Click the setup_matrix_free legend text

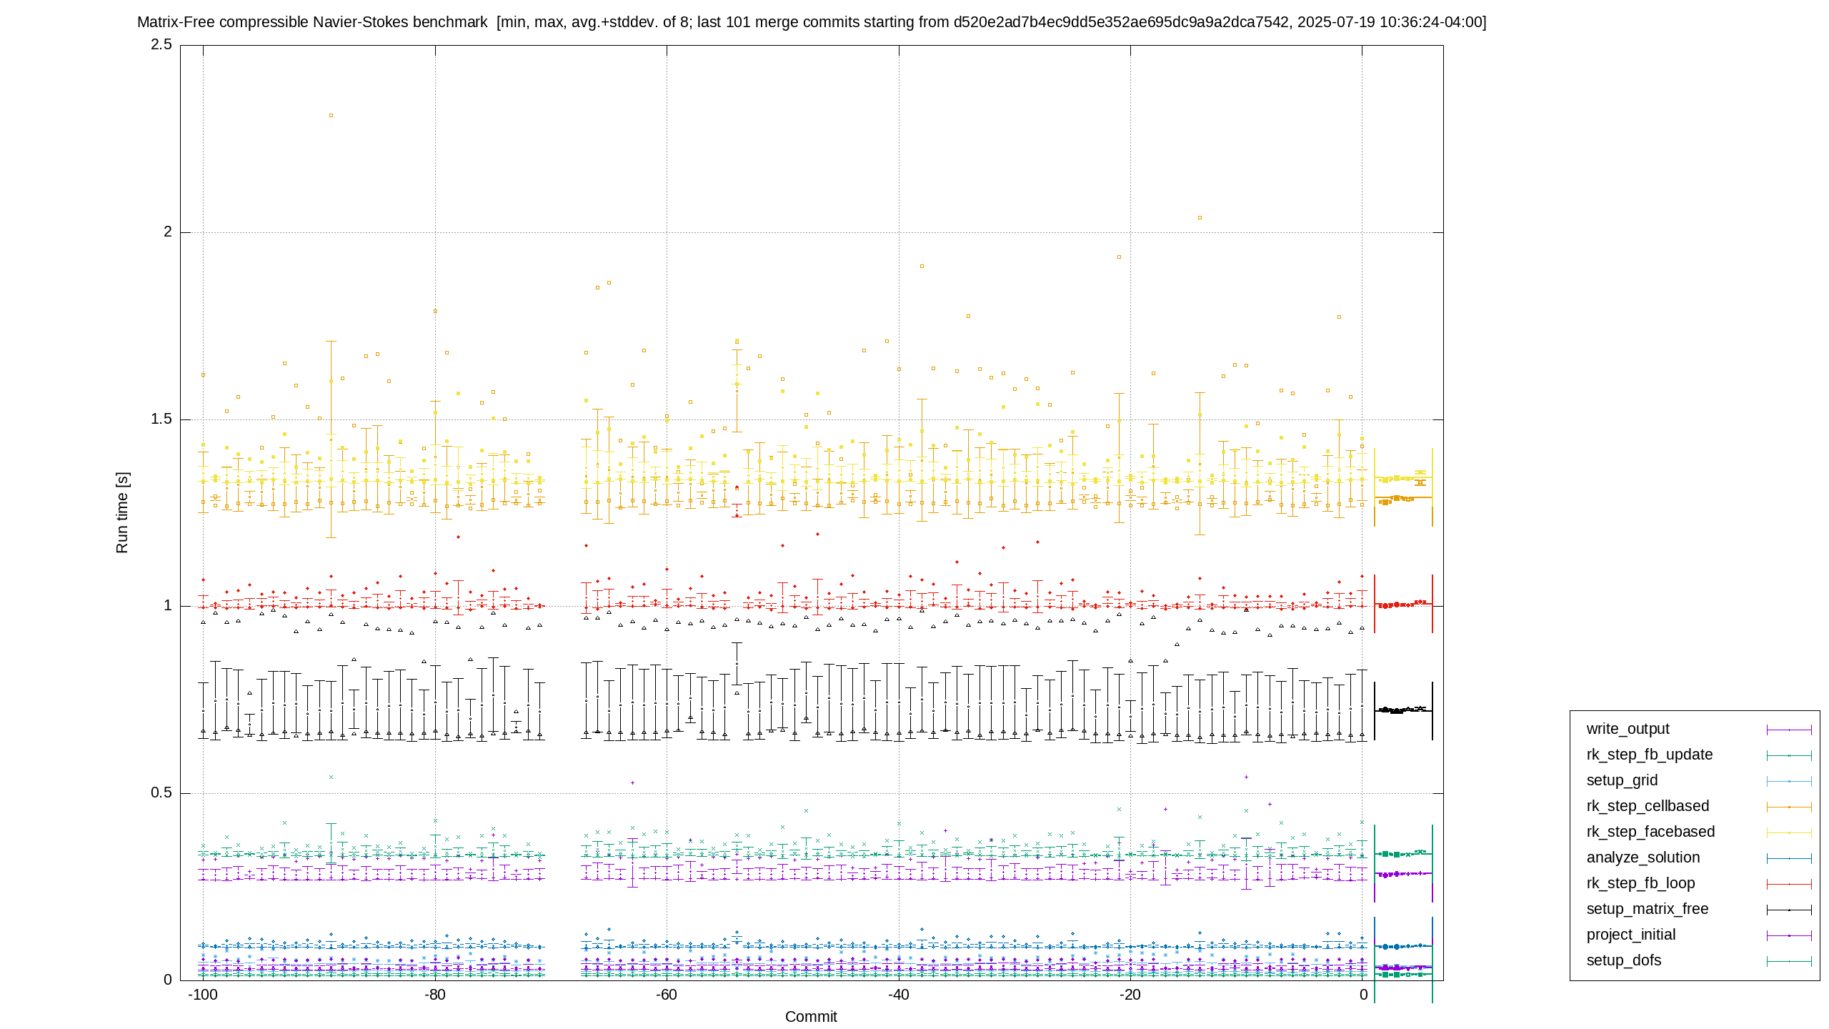click(x=1648, y=909)
